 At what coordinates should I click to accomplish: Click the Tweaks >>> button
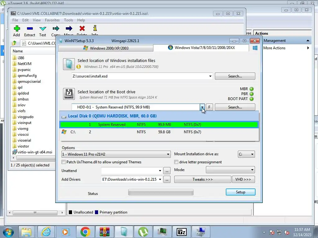pos(202,179)
